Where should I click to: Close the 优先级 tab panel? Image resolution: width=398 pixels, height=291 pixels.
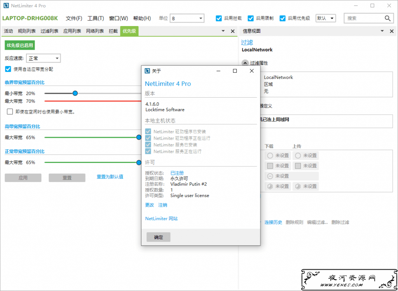[x=232, y=31]
